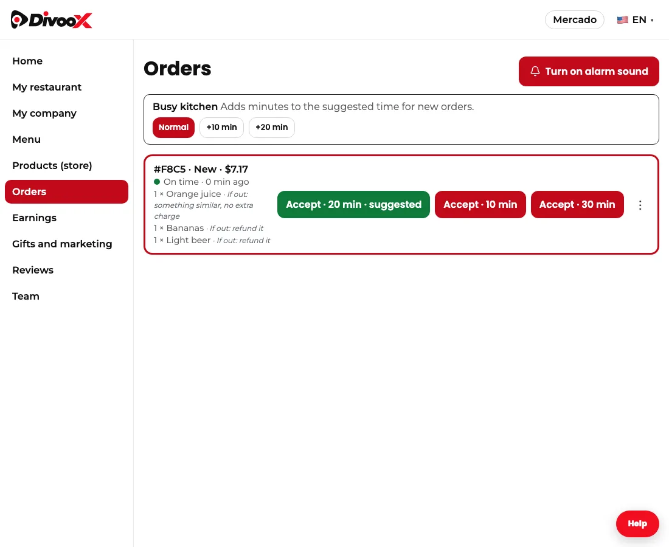Viewport: 669px width, 547px height.
Task: Open the Help chat button
Action: click(x=637, y=523)
